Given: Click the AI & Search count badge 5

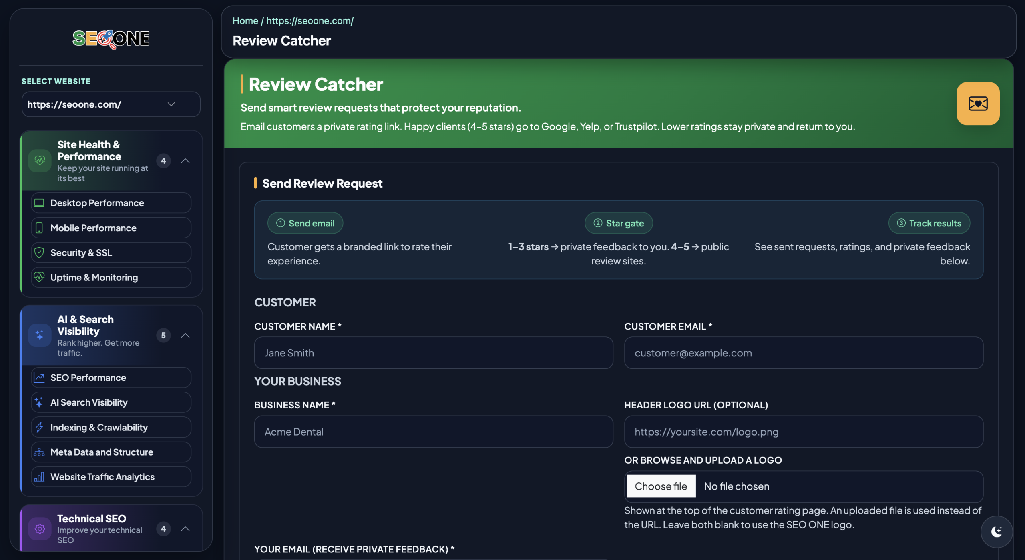Looking at the screenshot, I should 163,335.
